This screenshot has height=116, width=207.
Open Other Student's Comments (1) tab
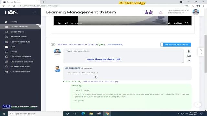tap(101, 82)
